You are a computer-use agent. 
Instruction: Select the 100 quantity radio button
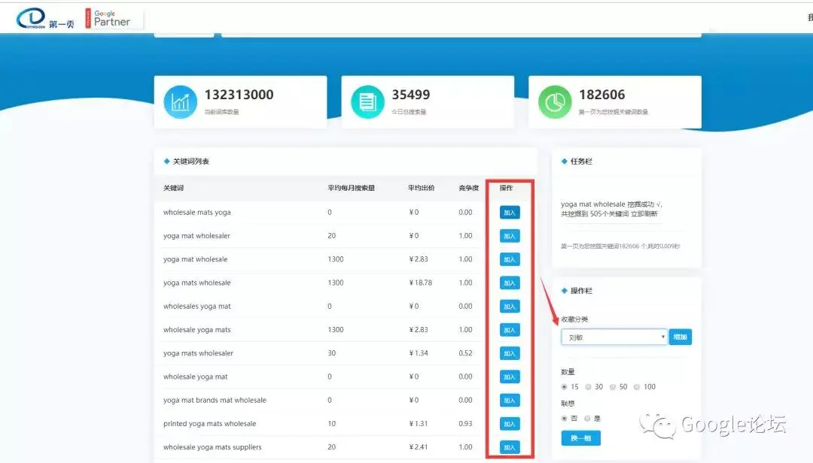click(x=637, y=387)
